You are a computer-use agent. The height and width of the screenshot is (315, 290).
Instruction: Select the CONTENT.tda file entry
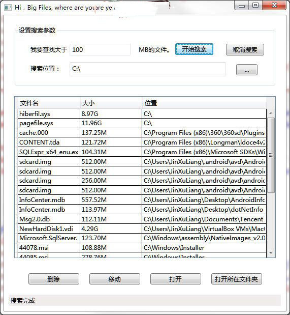[49, 142]
